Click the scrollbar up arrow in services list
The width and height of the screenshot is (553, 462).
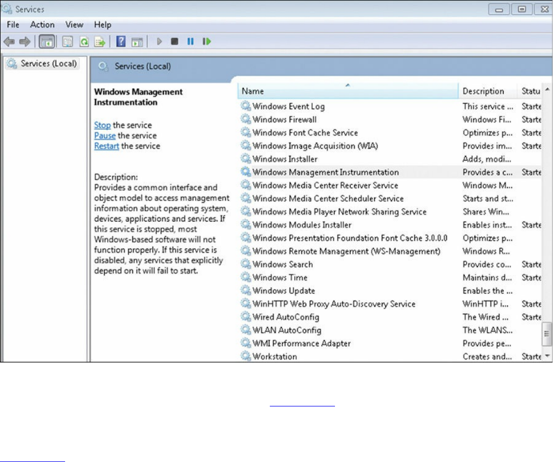tap(547, 89)
